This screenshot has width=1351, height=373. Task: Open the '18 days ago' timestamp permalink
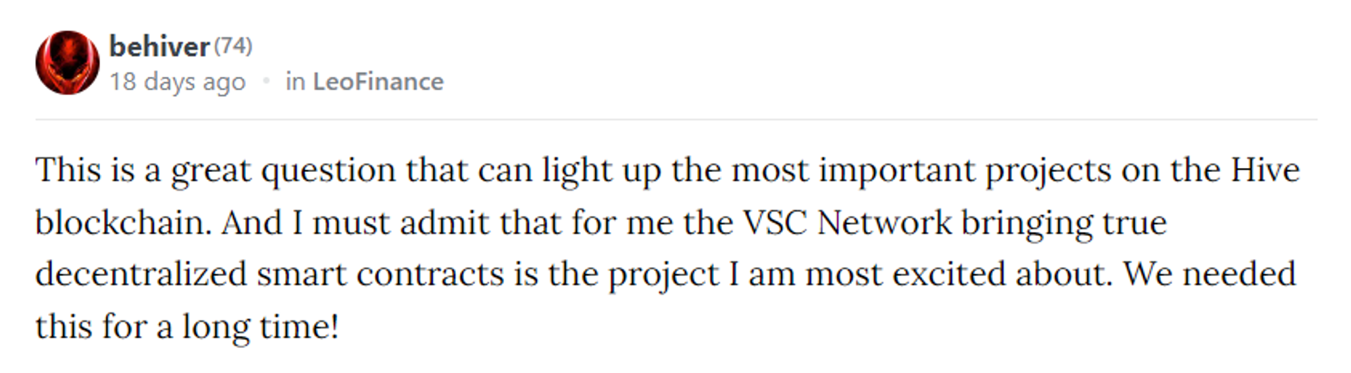178,82
